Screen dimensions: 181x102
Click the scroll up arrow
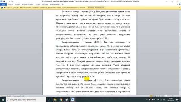[180, 11]
